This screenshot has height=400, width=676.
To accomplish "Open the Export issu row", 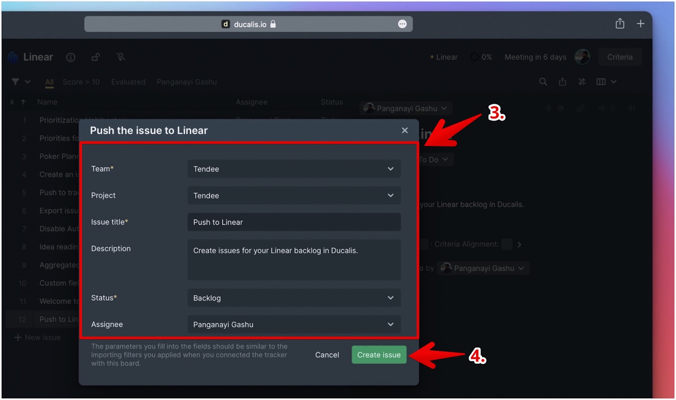I will click(x=59, y=211).
